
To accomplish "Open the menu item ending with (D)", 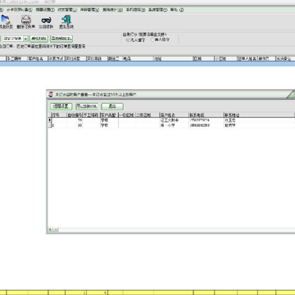I will [x=135, y=10].
